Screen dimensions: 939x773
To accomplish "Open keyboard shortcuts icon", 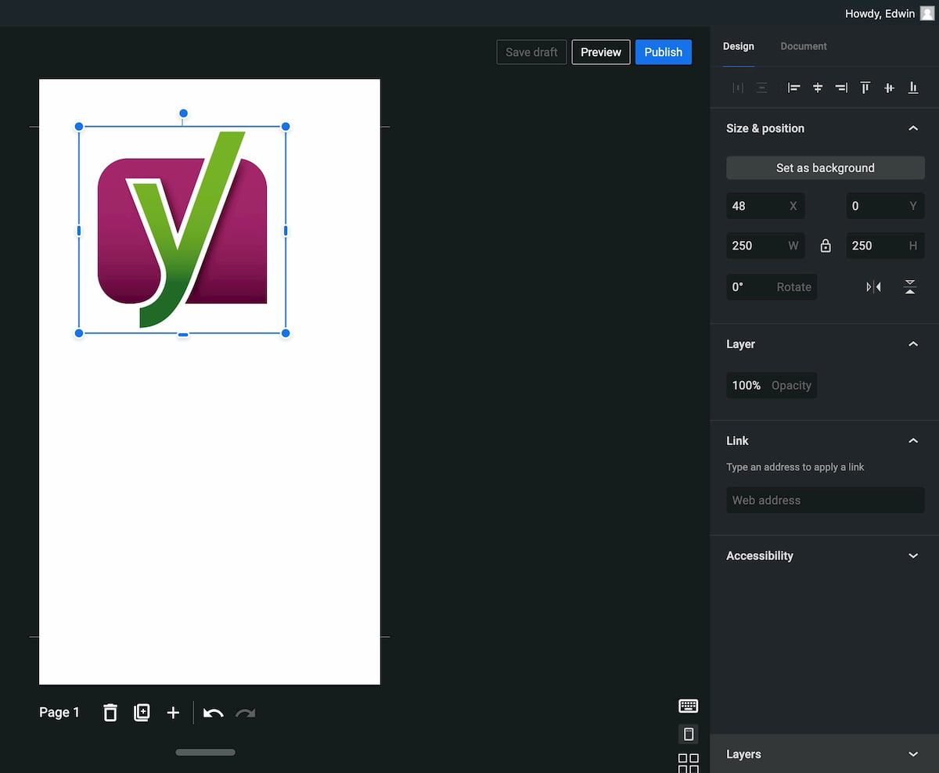I will pyautogui.click(x=688, y=706).
